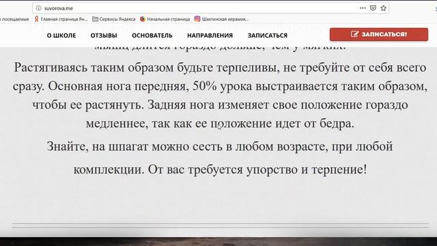Viewport: 437px width, 246px height.
Task: Click the Firefox icon of Начальная страница bookmark
Action: [x=143, y=19]
